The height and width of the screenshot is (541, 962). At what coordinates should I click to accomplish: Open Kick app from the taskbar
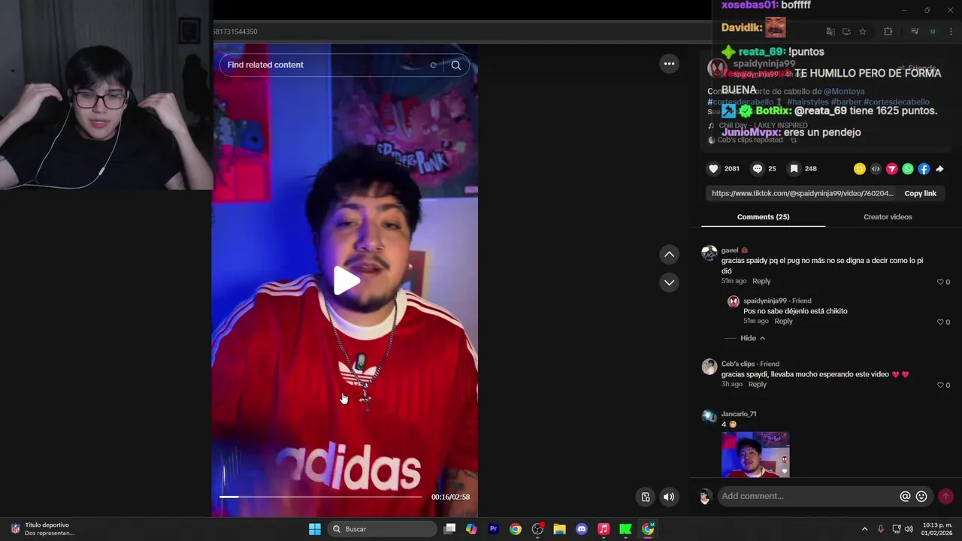625,529
